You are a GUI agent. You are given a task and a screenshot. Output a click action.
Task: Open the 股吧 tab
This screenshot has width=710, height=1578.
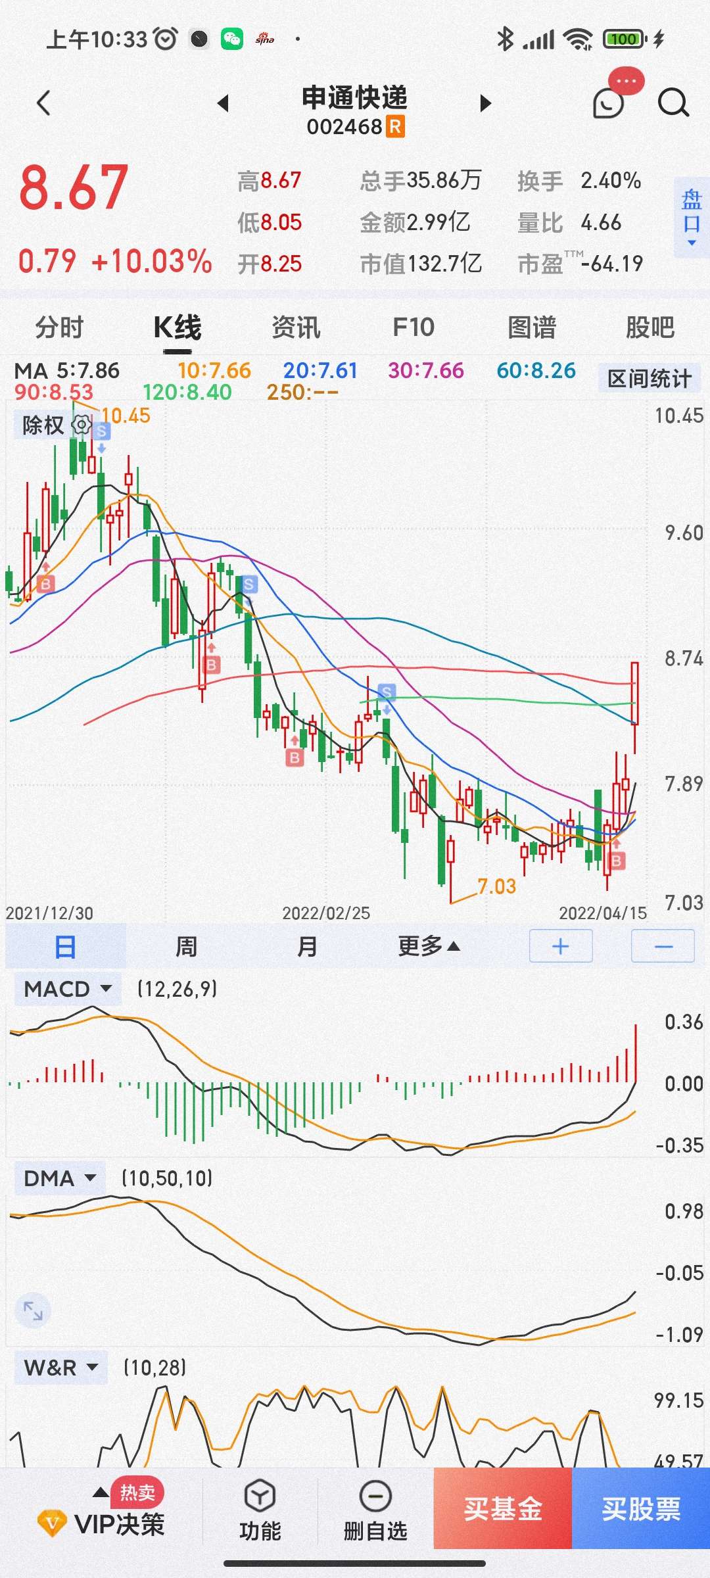click(x=650, y=327)
